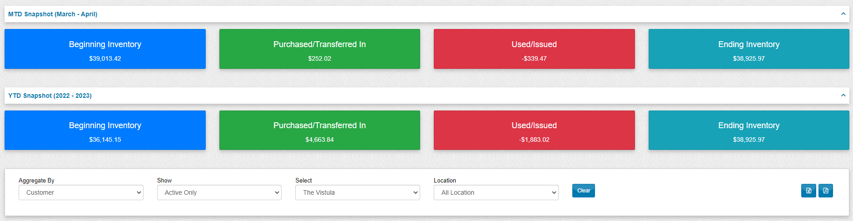Select the MTD Beginning Inventory blue card
This screenshot has width=853, height=221.
click(105, 49)
